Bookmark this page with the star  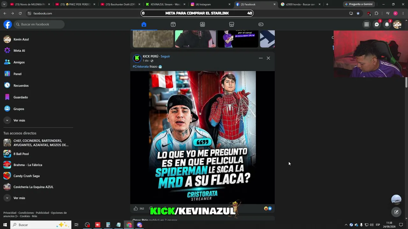tap(358, 13)
